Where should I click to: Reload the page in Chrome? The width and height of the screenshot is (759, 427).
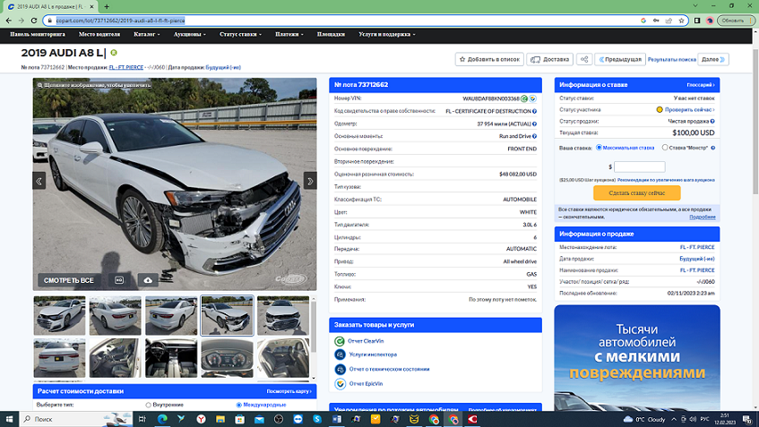pos(34,21)
